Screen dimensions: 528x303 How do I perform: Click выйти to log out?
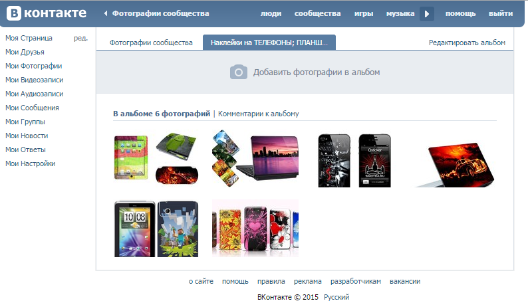501,14
